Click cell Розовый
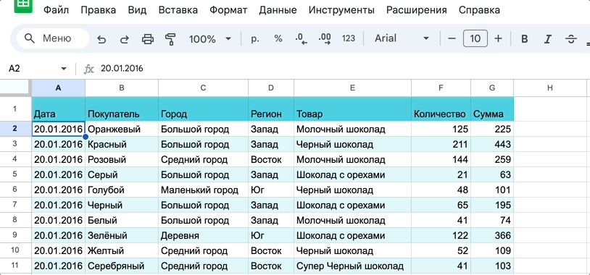This screenshot has width=590, height=275. pyautogui.click(x=122, y=160)
